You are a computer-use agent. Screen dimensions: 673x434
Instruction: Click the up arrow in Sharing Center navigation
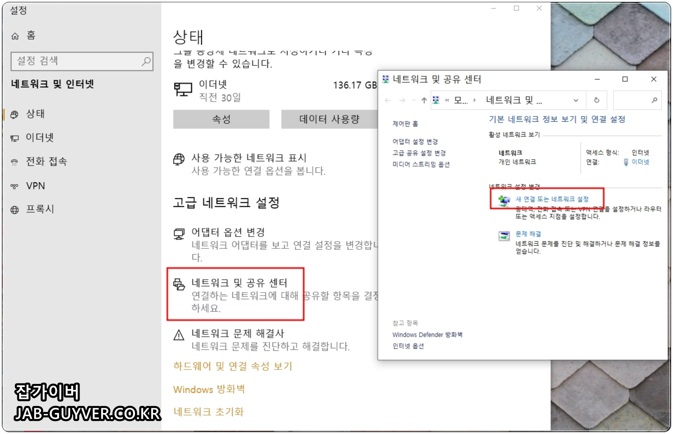[x=424, y=100]
